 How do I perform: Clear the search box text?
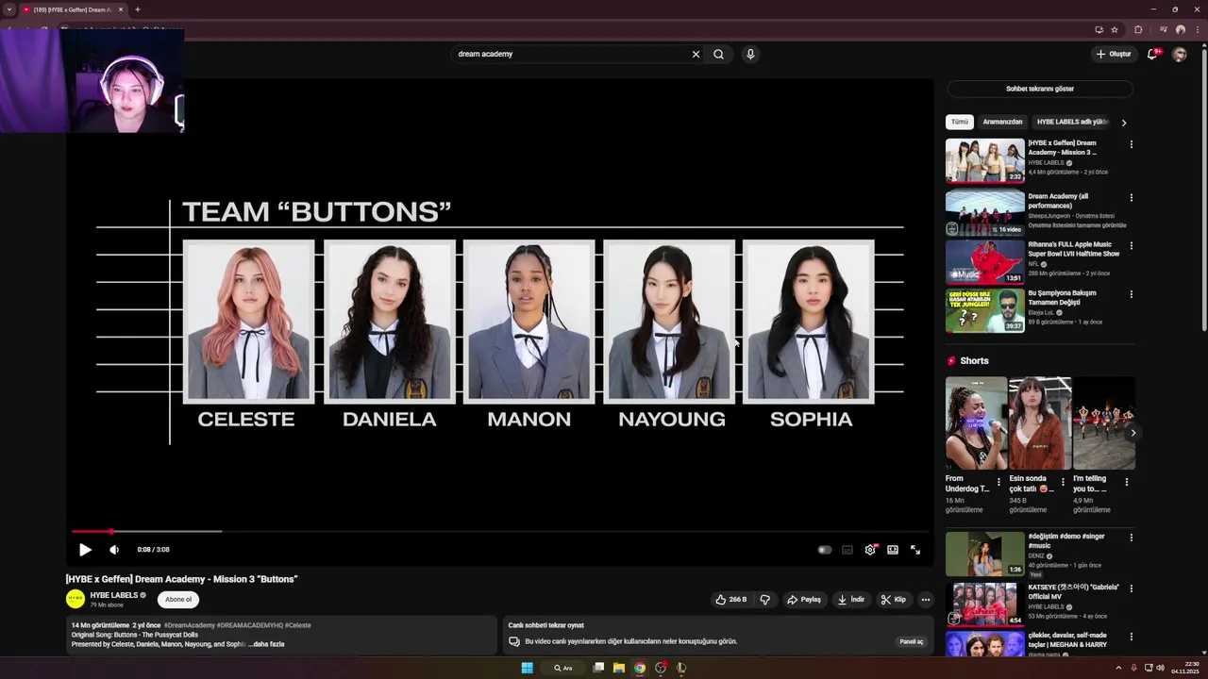tap(696, 54)
